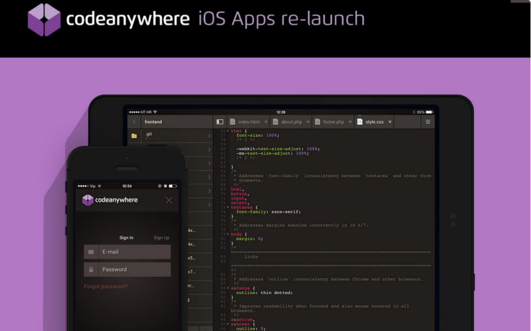The image size is (531, 331).
Task: Close the footer.php tab
Action: pos(350,122)
